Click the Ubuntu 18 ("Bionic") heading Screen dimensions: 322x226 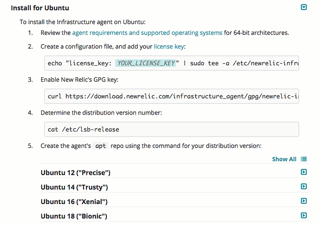pos(74,216)
